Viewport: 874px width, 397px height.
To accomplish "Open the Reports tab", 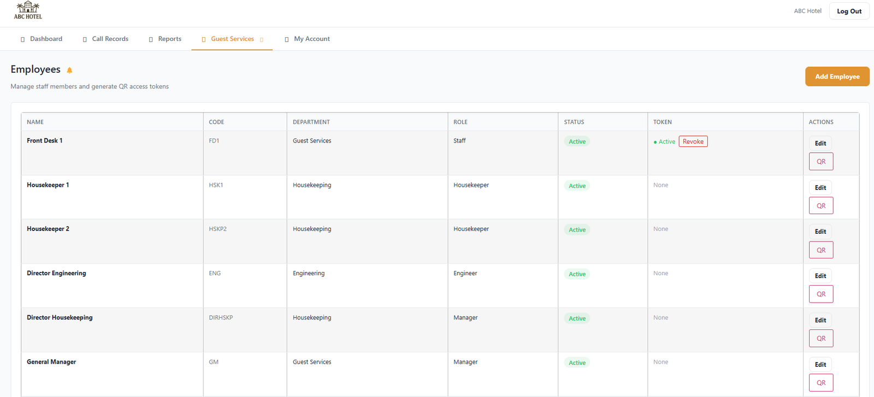I will tap(169, 39).
